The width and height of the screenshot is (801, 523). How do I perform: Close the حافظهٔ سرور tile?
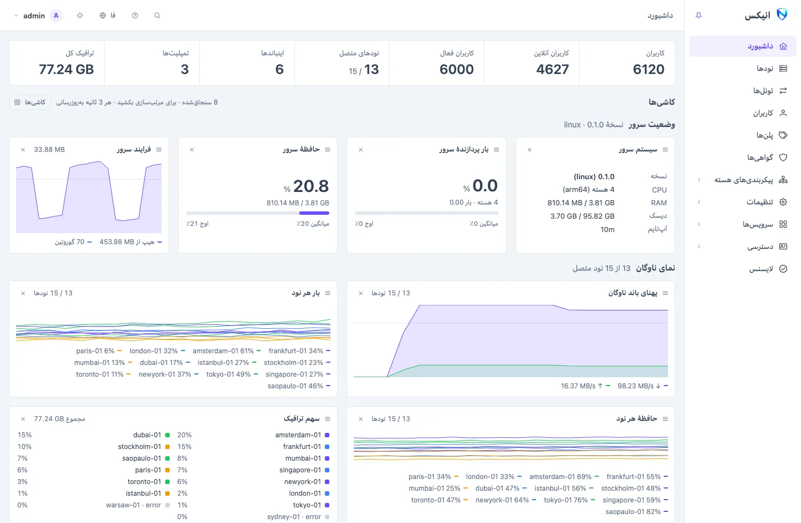pyautogui.click(x=192, y=150)
